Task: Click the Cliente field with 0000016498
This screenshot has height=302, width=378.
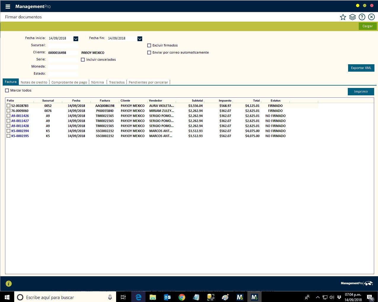Action: 63,53
